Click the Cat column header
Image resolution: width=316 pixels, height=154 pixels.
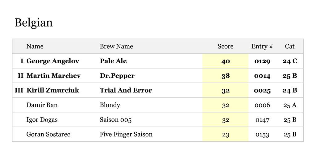(289, 46)
